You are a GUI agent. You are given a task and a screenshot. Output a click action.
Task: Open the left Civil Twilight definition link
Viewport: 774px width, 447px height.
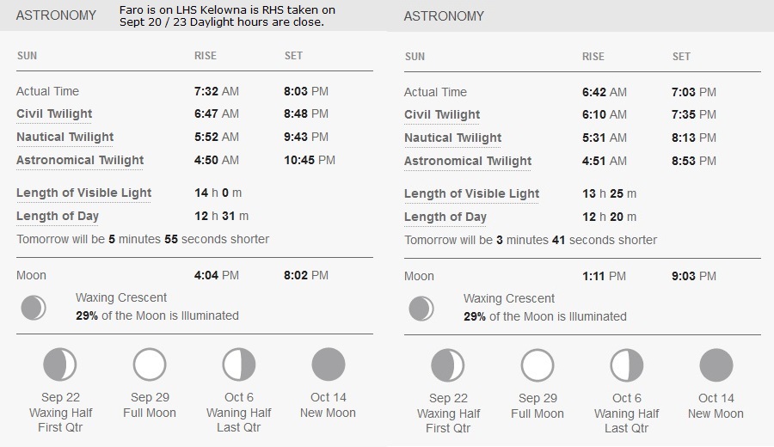pos(54,114)
